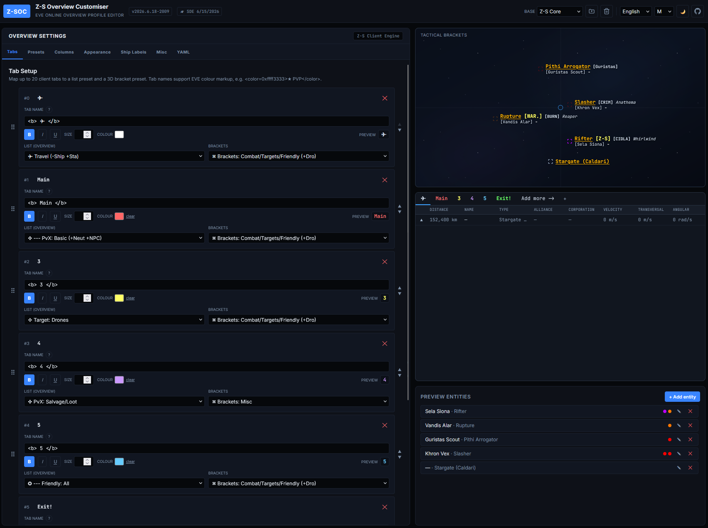The image size is (708, 528).
Task: Toggle underline for tab #2
Action: [x=55, y=298]
